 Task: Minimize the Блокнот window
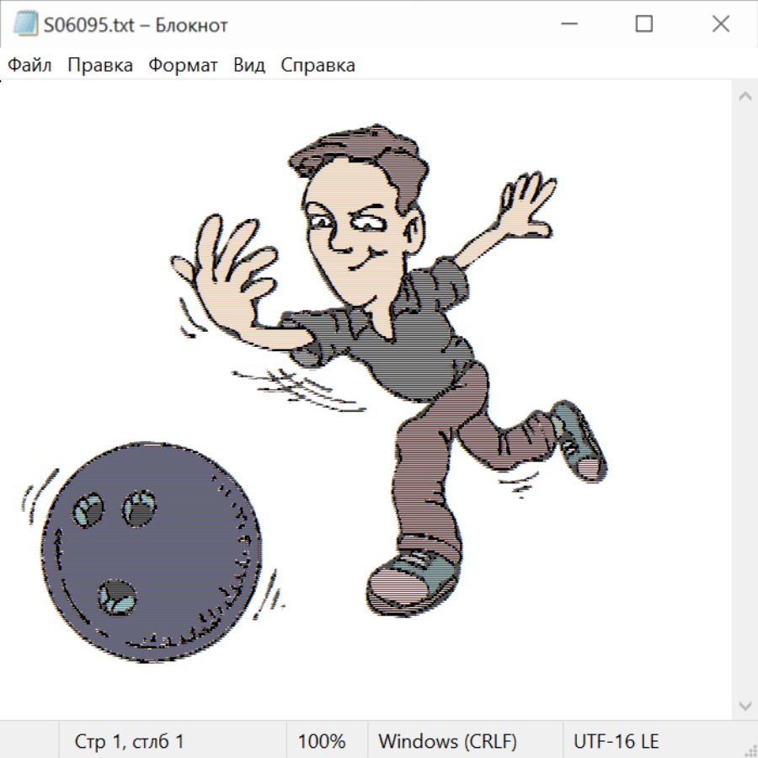568,24
